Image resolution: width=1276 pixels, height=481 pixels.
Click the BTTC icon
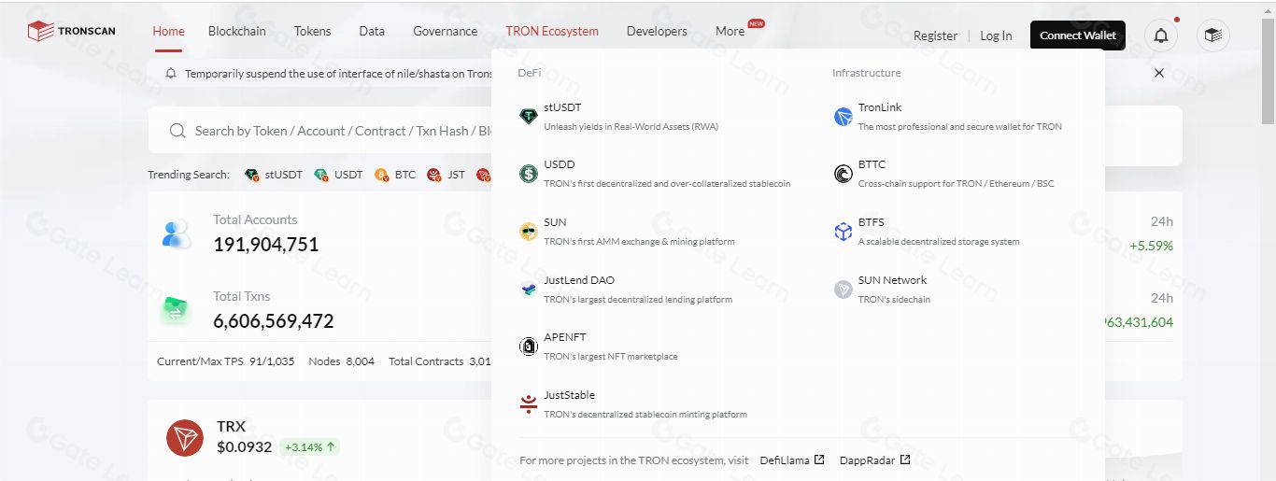[843, 174]
